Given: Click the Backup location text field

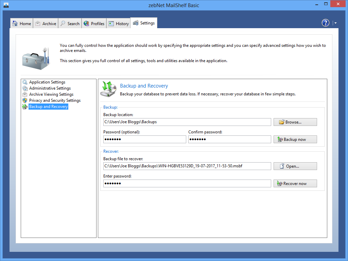Looking at the screenshot, I should (187, 122).
